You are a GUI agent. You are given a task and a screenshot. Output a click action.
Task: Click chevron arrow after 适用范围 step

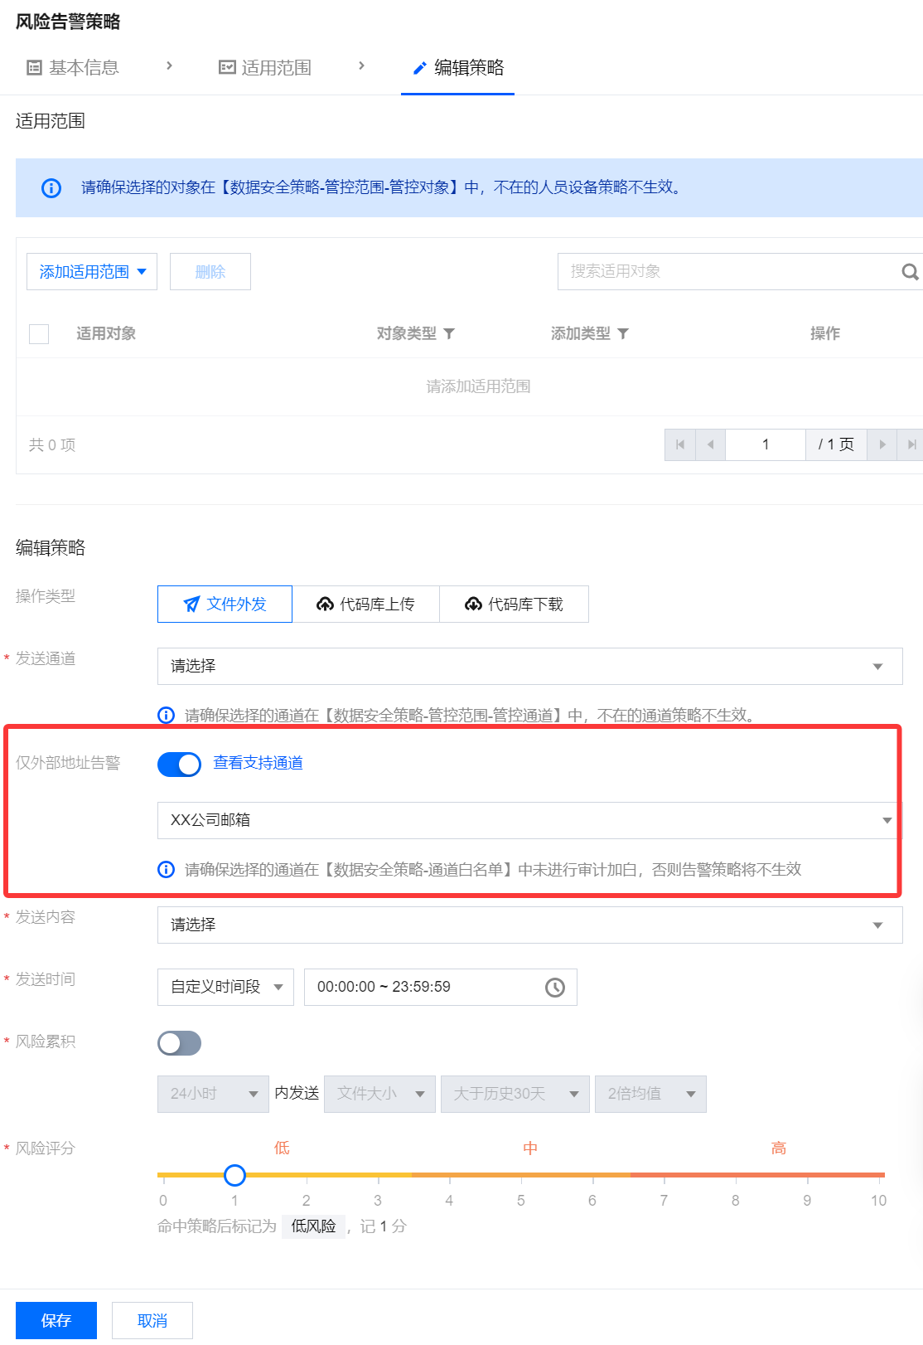(361, 66)
